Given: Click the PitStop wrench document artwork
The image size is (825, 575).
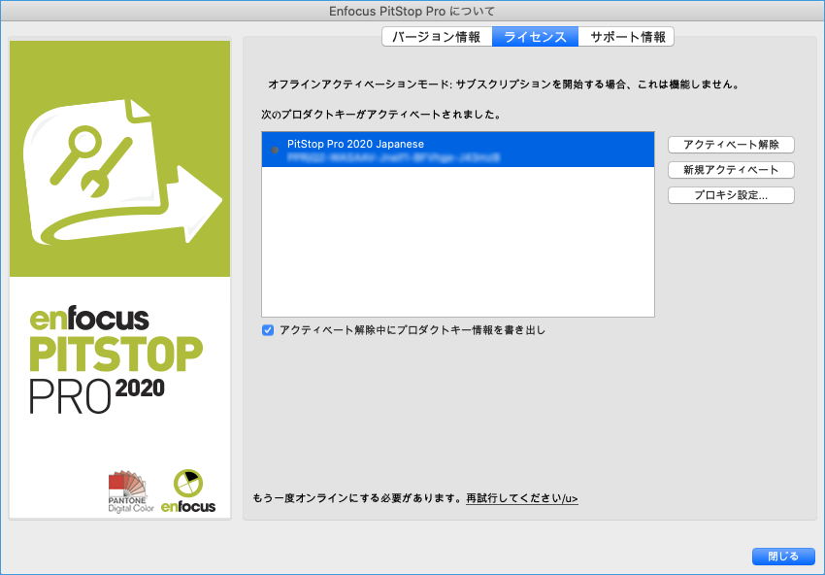Looking at the screenshot, I should [x=120, y=171].
